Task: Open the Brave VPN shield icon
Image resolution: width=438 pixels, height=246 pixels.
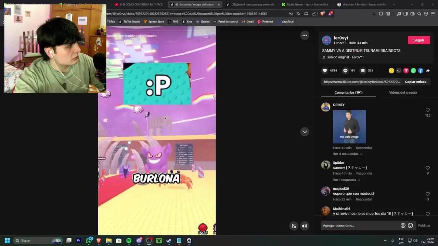Action: [426, 14]
